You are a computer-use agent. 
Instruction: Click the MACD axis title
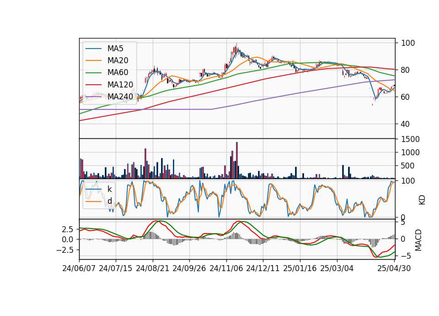(x=418, y=240)
